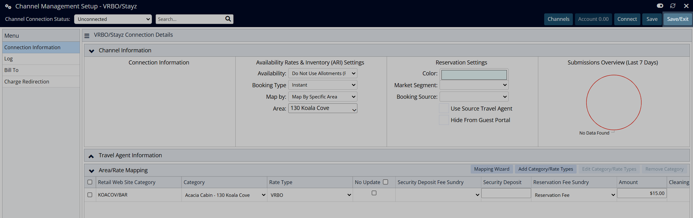Viewport: 693px width, 218px height.
Task: Click the Connect button
Action: point(627,19)
